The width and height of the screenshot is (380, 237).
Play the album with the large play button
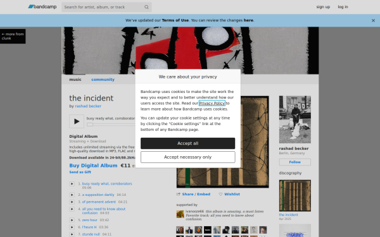coord(77,121)
